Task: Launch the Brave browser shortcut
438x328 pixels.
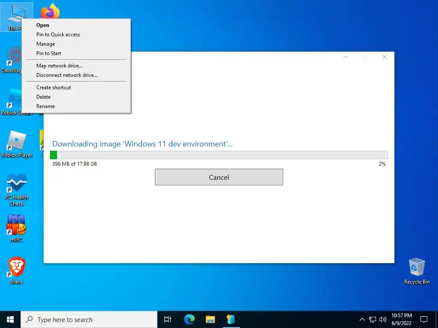Action: pos(17,270)
